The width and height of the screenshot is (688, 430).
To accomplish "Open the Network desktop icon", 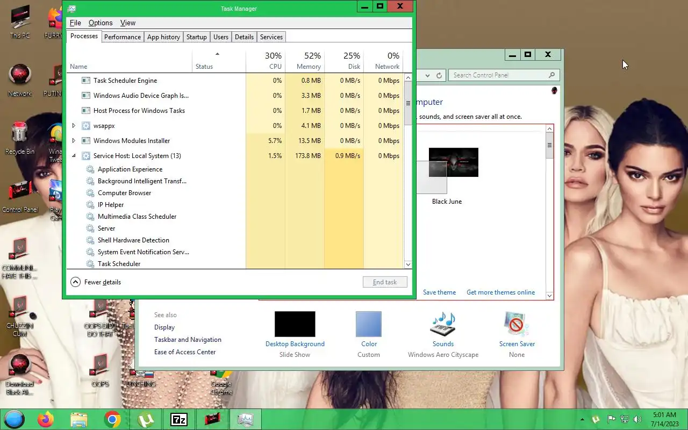I will click(x=20, y=81).
